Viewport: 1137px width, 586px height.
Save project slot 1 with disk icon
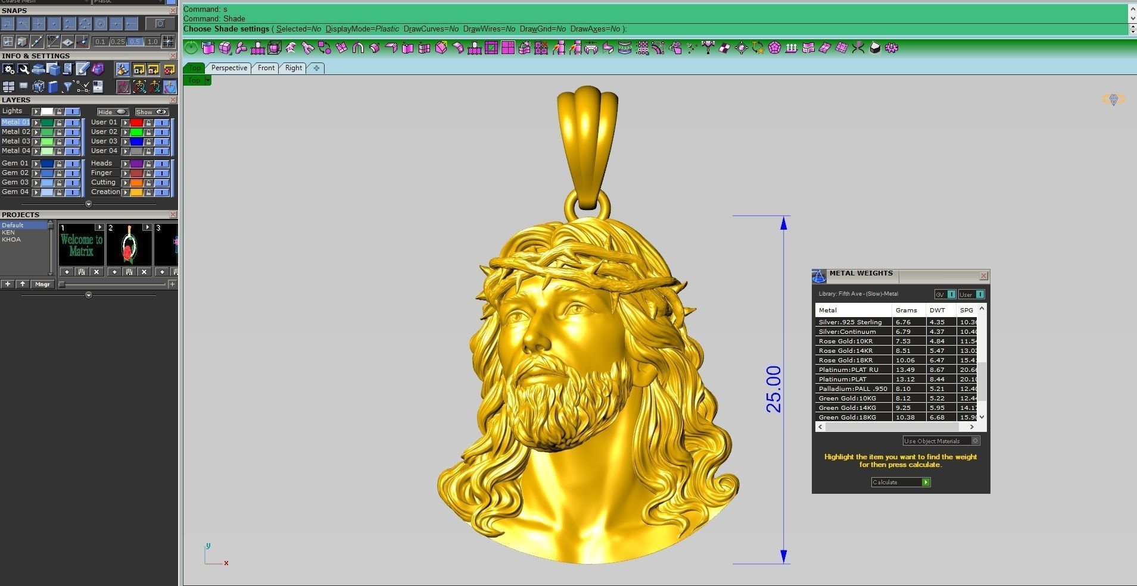pos(82,272)
